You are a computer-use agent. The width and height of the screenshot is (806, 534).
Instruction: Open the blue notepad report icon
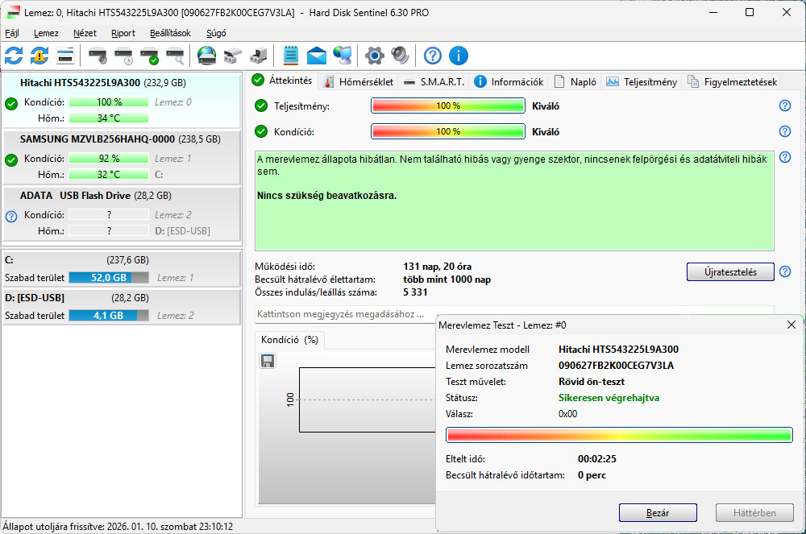tap(291, 56)
